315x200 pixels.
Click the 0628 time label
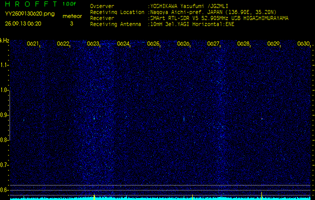[243, 43]
